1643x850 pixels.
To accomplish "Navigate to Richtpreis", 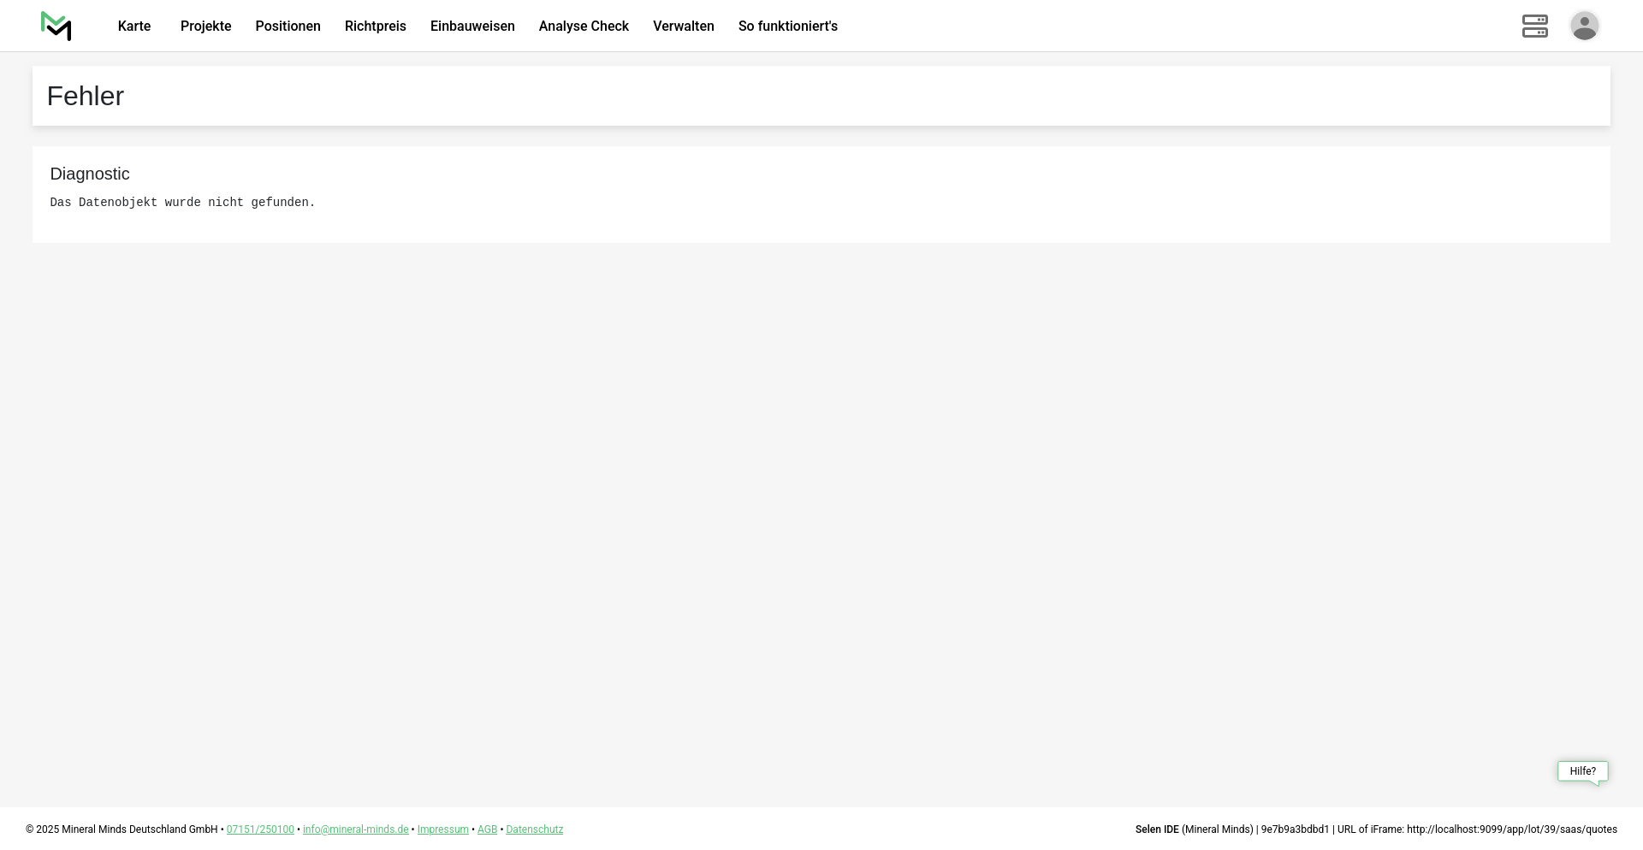I will point(375,27).
